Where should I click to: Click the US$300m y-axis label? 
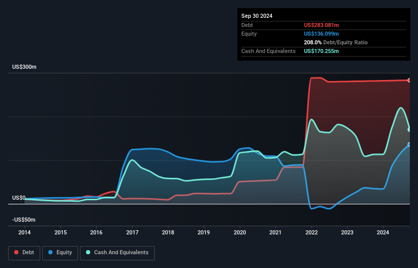(24, 67)
